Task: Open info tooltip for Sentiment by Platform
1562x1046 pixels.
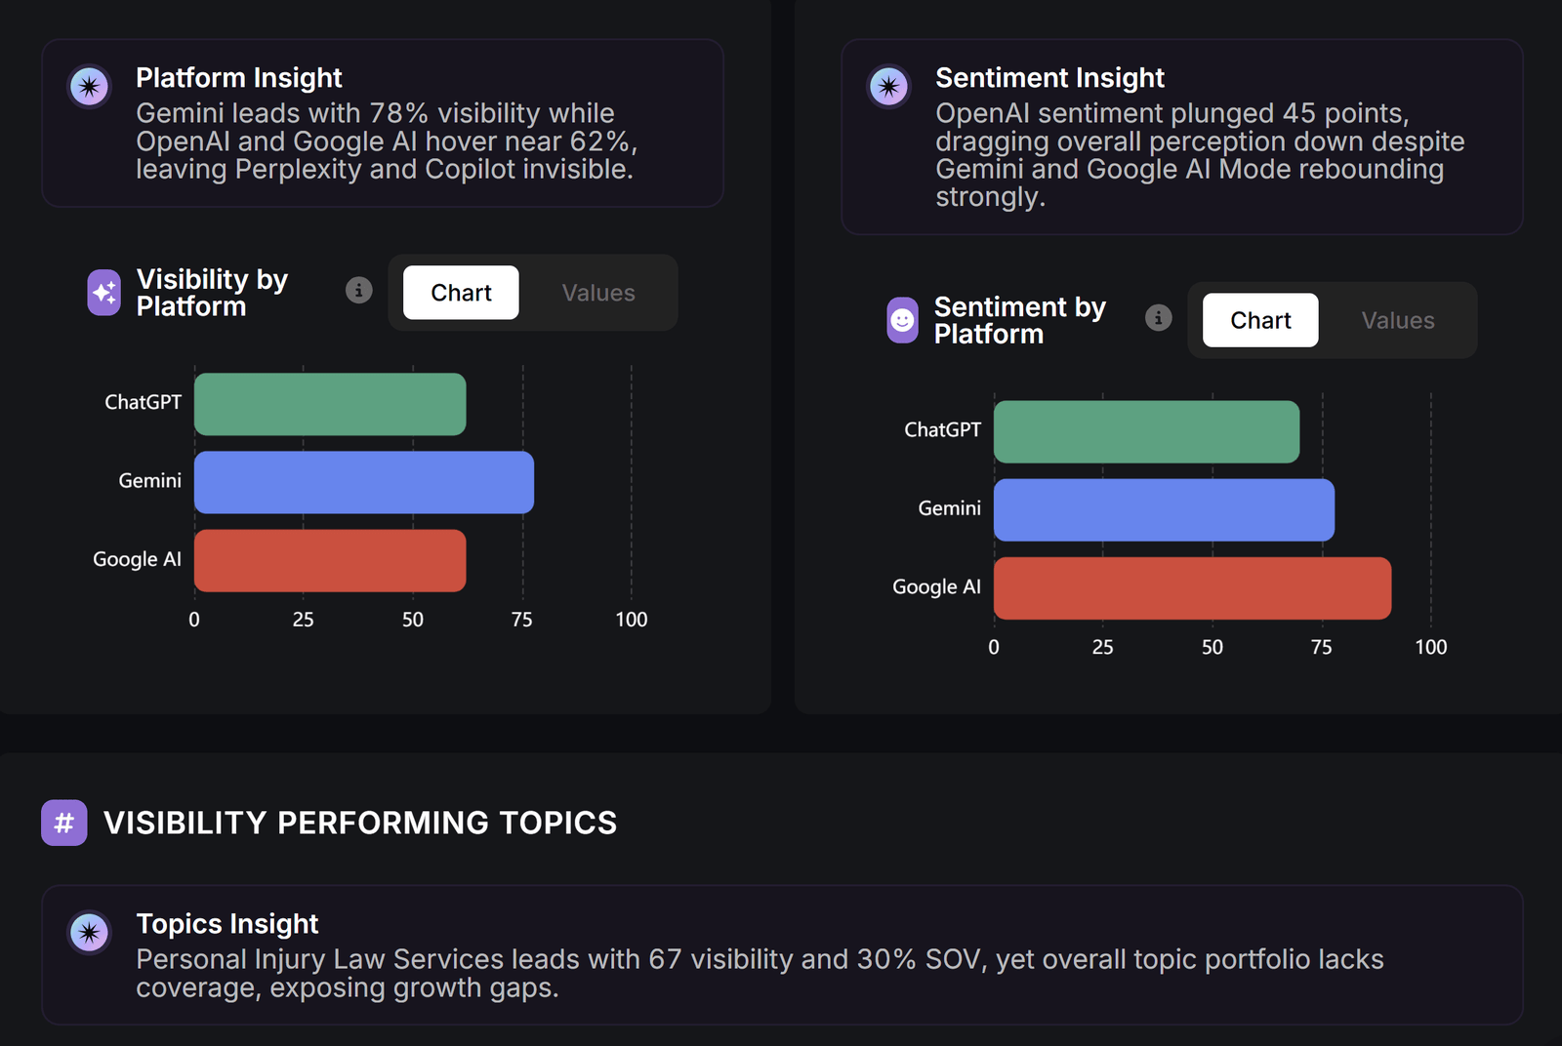Action: click(x=1159, y=317)
